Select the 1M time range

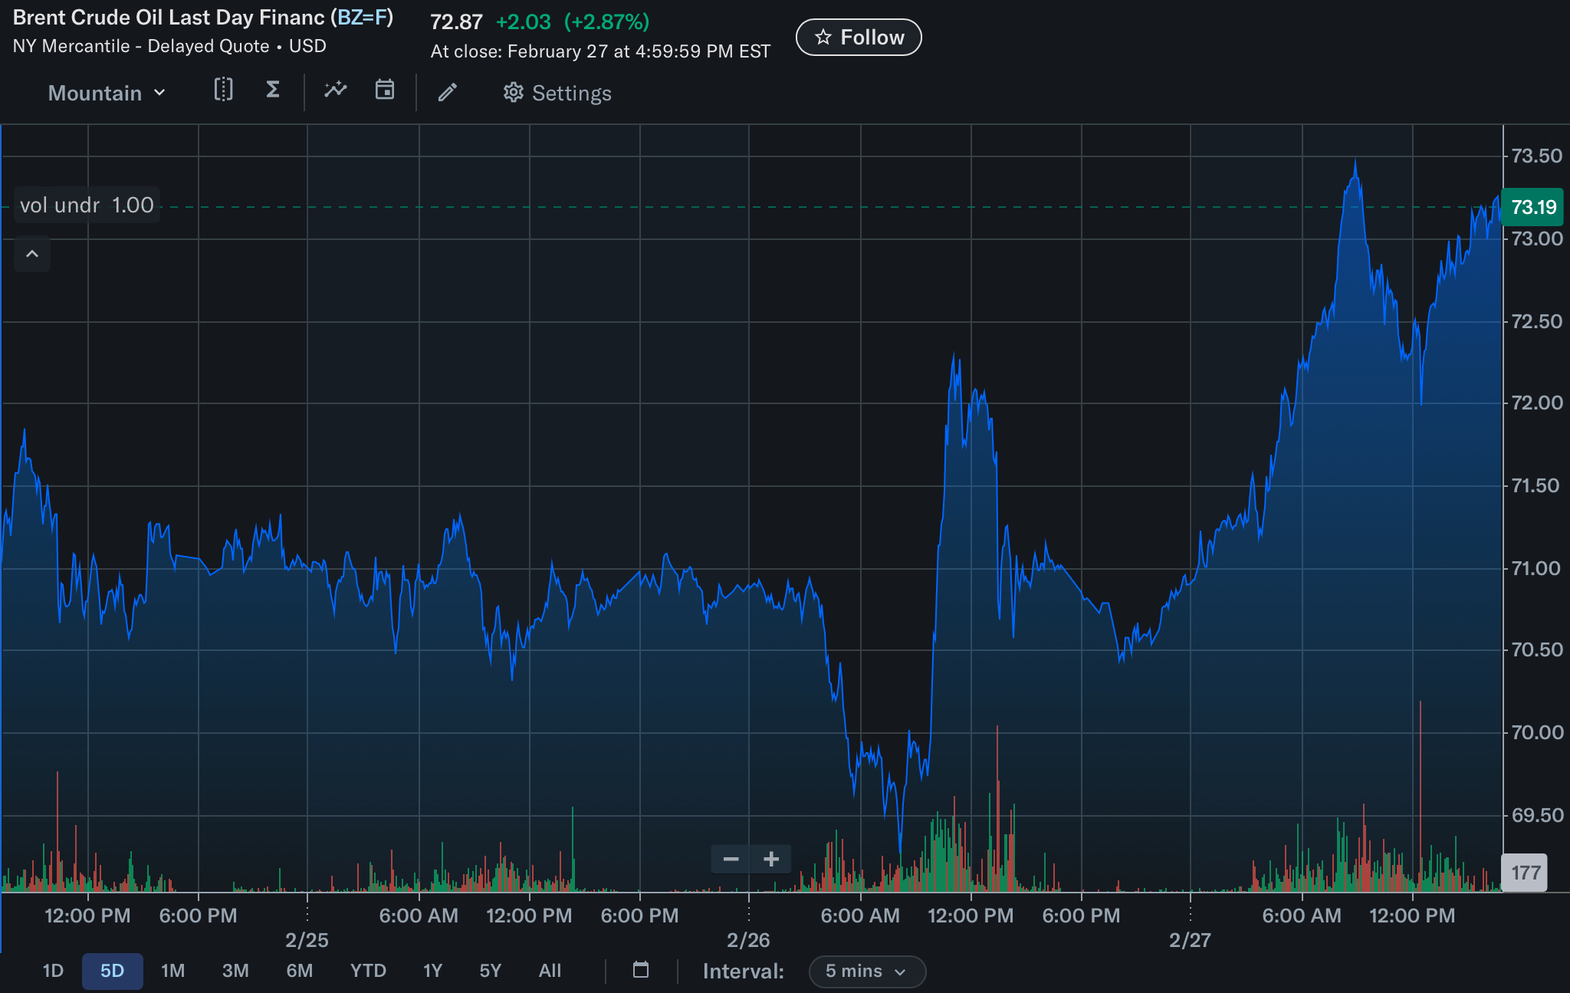(x=172, y=971)
